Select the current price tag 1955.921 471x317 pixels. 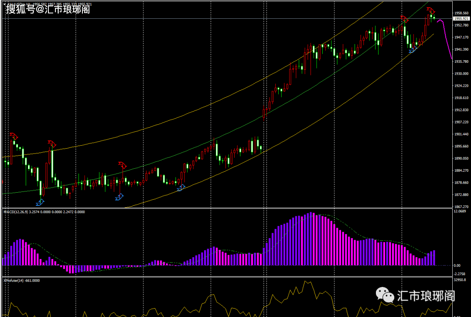tap(461, 19)
